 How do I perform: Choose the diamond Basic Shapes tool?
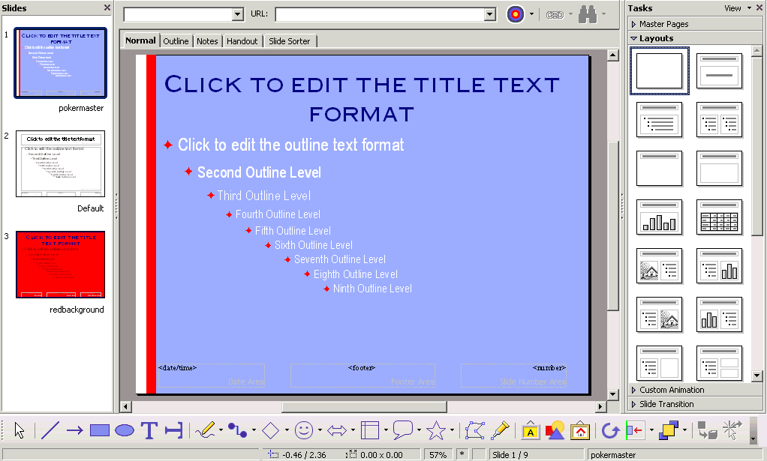pos(270,430)
